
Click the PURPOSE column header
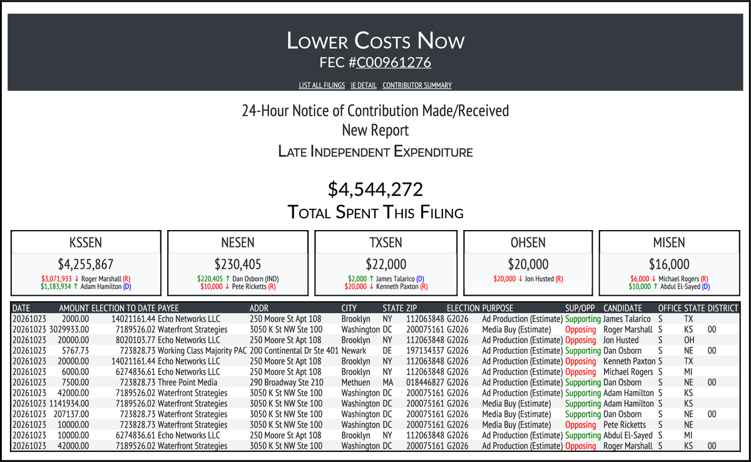pyautogui.click(x=498, y=308)
